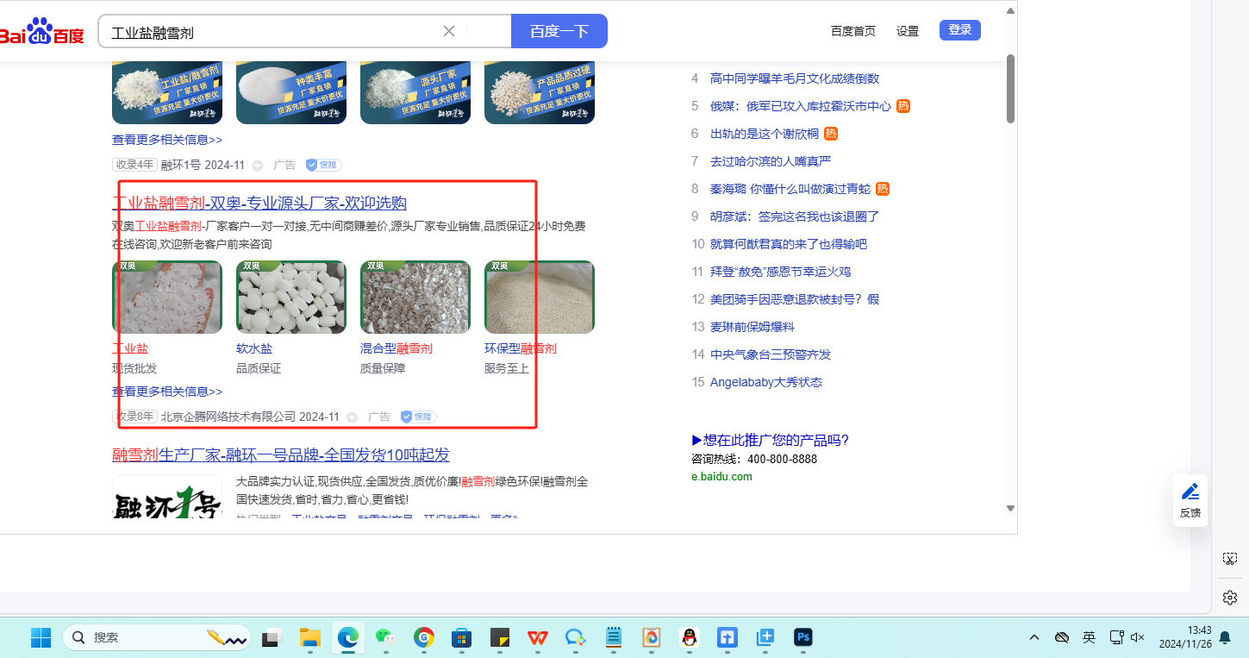Switch to Microsoft Edge in the taskbar
This screenshot has width=1249, height=658.
click(347, 637)
